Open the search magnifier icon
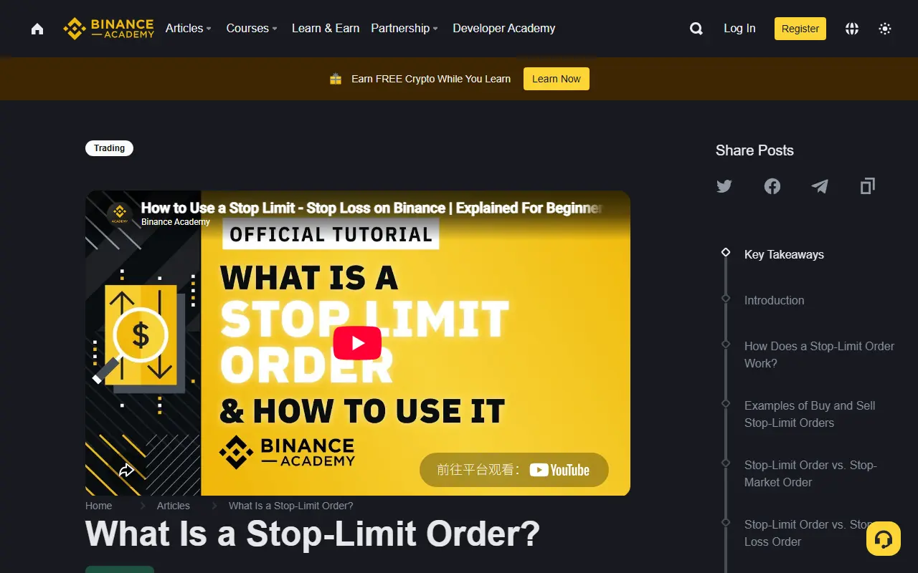 [x=696, y=29]
